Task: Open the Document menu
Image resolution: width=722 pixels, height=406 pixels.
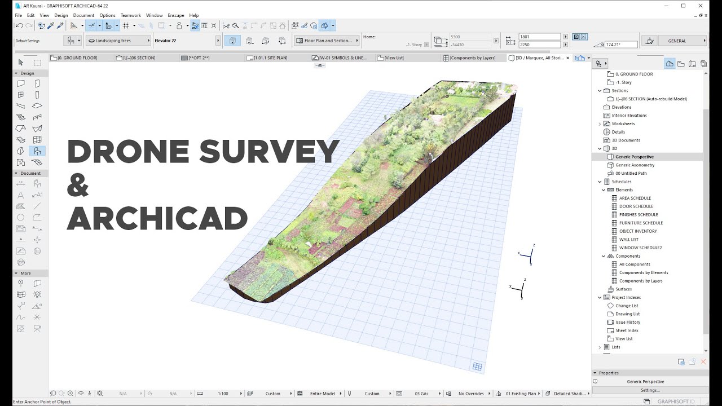Action: coord(83,15)
